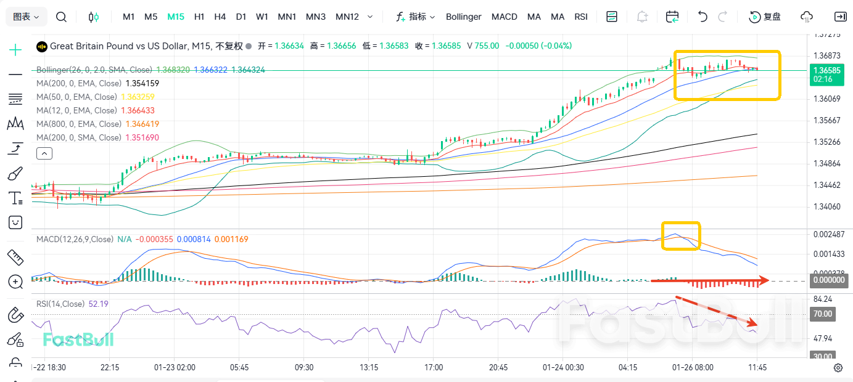Expand the extra timeframes chevron beside MN12

[x=371, y=17]
